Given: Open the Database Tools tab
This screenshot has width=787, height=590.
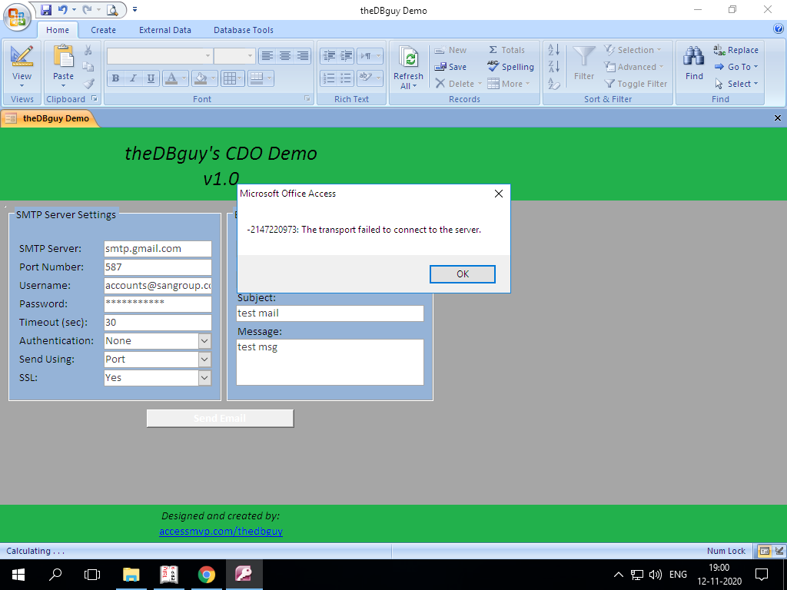Looking at the screenshot, I should click(244, 30).
